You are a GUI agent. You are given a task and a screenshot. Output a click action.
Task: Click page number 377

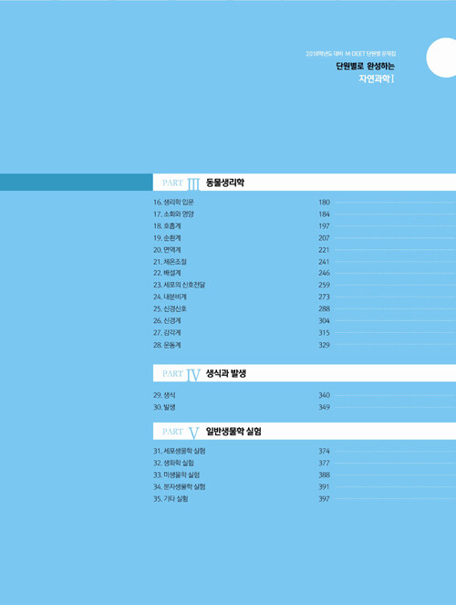pos(324,463)
